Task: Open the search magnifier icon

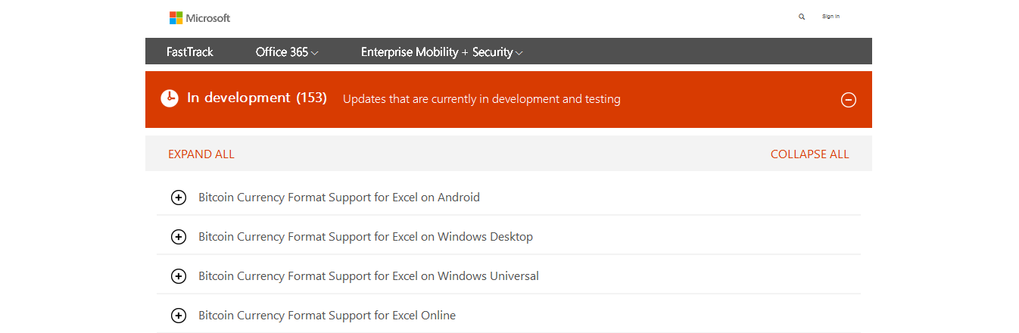Action: coord(802,17)
